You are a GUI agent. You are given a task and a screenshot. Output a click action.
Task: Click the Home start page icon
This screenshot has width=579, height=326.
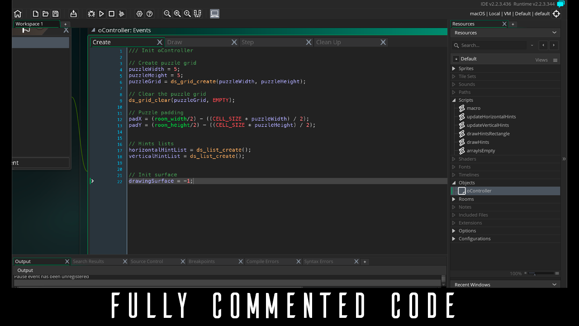pos(18,14)
